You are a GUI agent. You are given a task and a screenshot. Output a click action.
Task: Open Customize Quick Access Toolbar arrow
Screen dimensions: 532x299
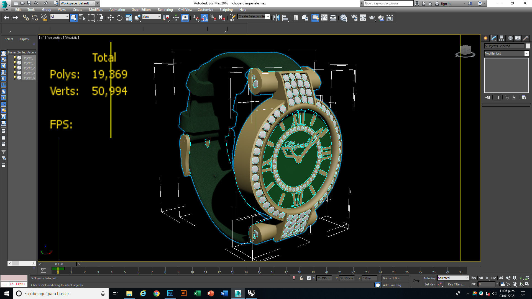pyautogui.click(x=98, y=3)
